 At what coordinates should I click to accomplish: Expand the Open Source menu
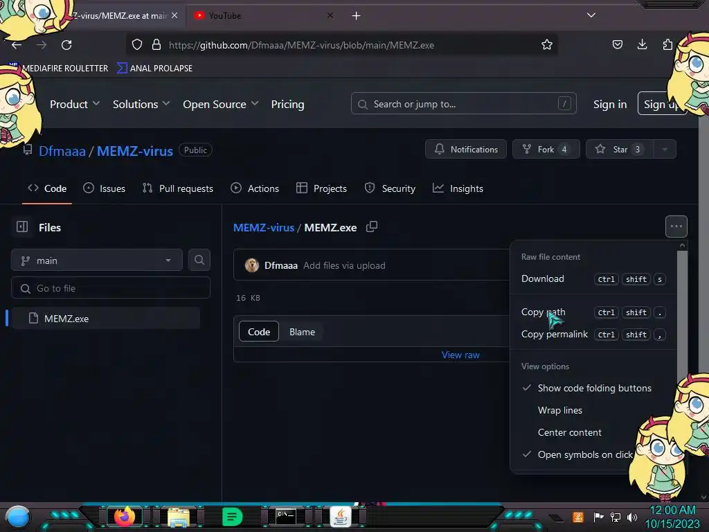(x=221, y=105)
